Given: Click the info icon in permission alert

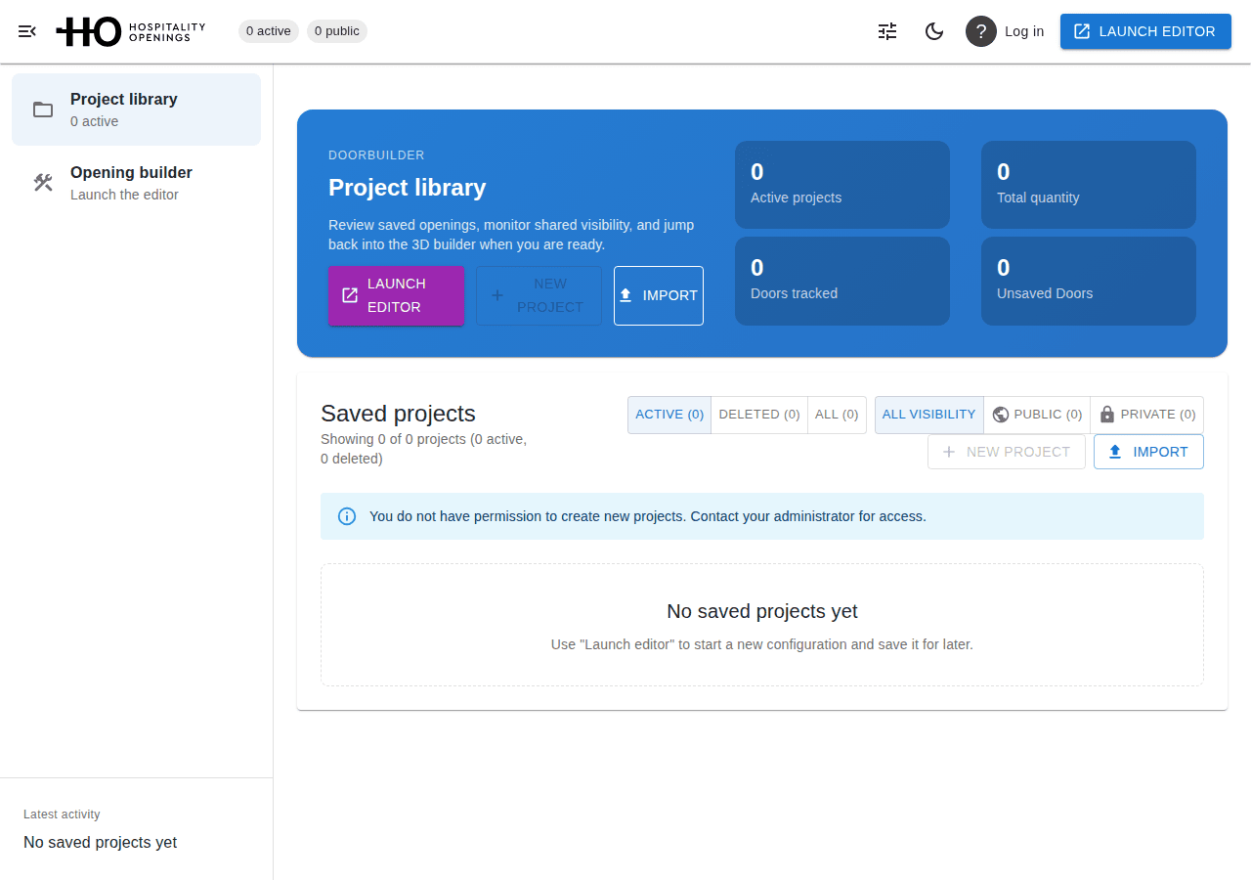Looking at the screenshot, I should 347,516.
